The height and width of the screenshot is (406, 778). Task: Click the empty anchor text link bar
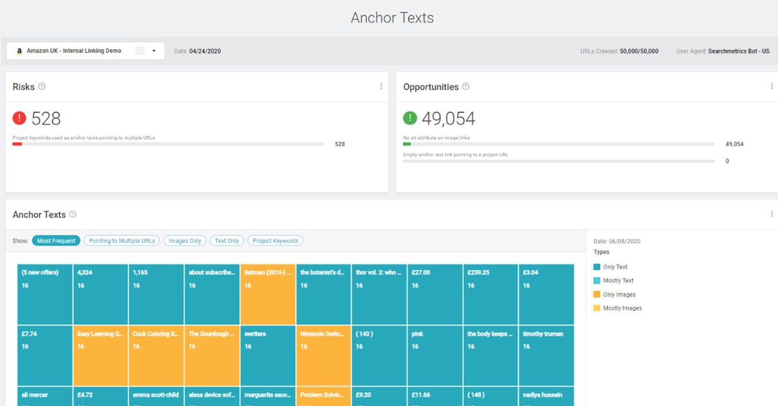558,161
